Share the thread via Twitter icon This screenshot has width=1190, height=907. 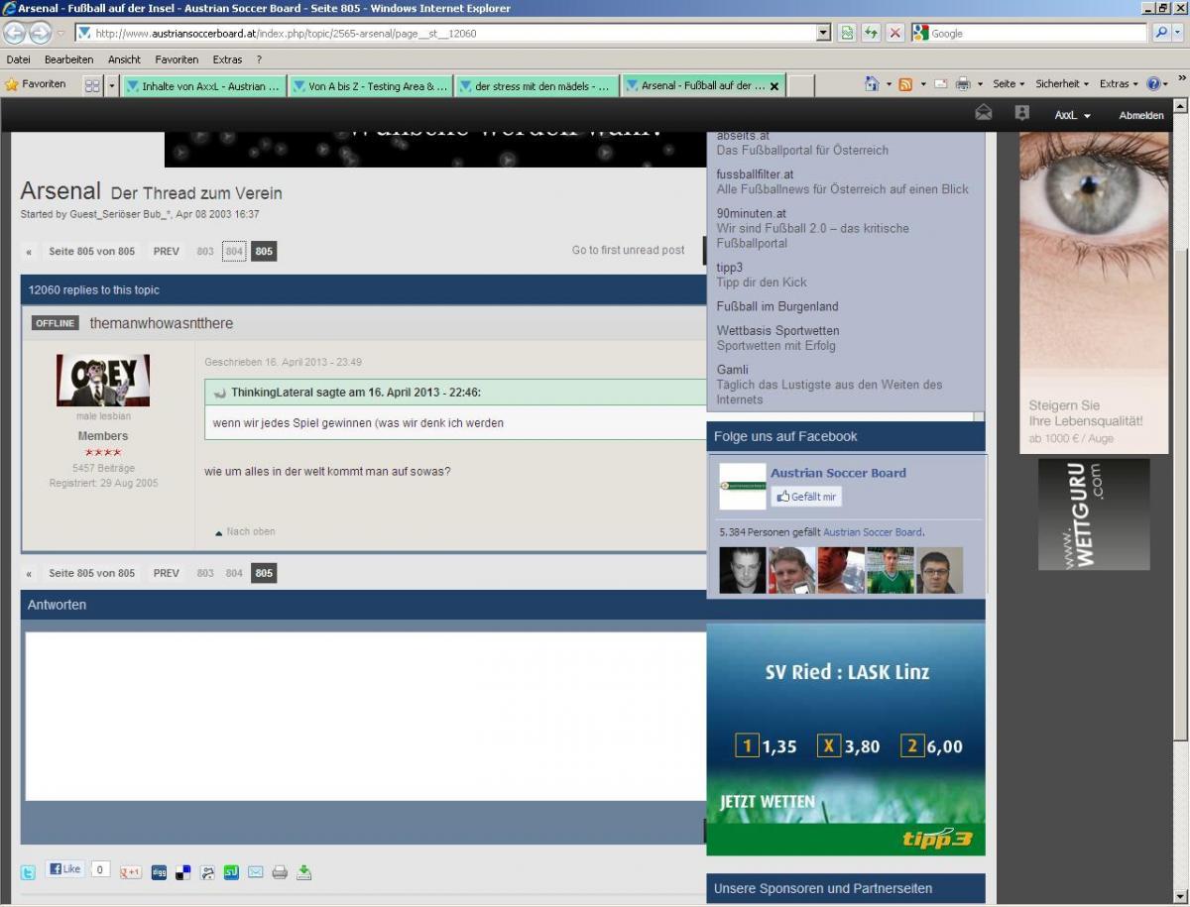tap(29, 872)
